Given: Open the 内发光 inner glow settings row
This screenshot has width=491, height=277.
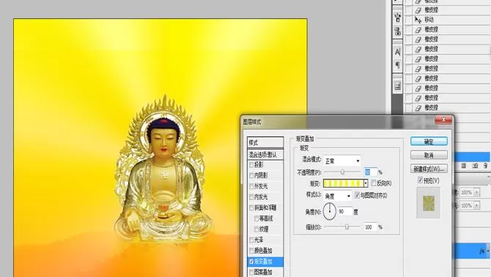Looking at the screenshot, I should (265, 197).
